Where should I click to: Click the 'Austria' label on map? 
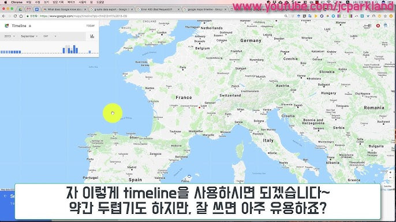click(x=282, y=86)
